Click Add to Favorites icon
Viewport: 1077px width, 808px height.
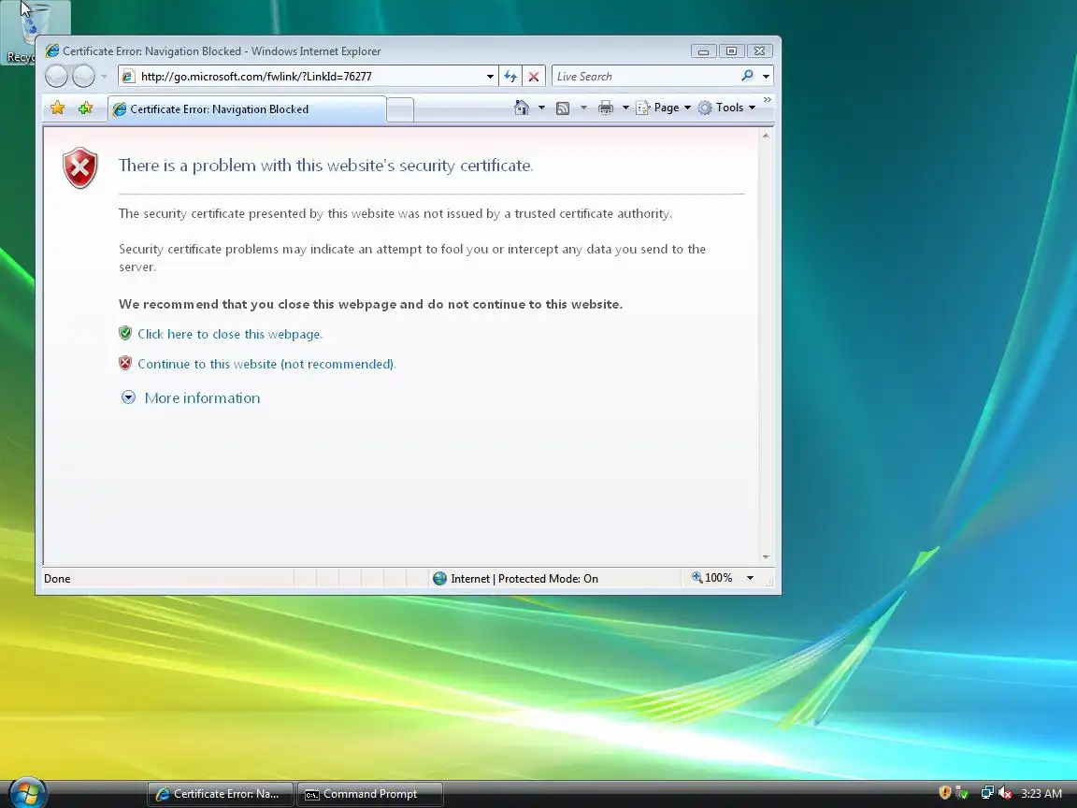point(85,108)
